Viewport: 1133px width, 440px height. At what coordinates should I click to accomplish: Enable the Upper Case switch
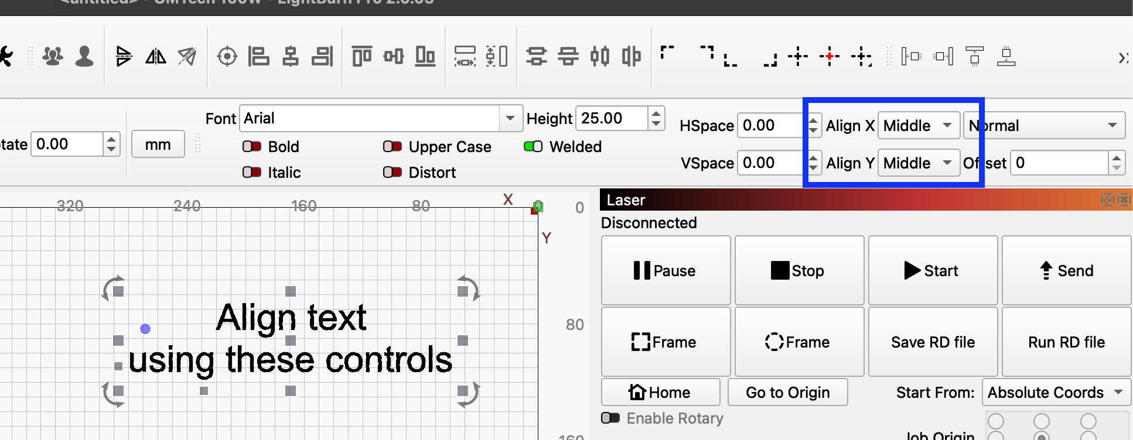[x=393, y=146]
